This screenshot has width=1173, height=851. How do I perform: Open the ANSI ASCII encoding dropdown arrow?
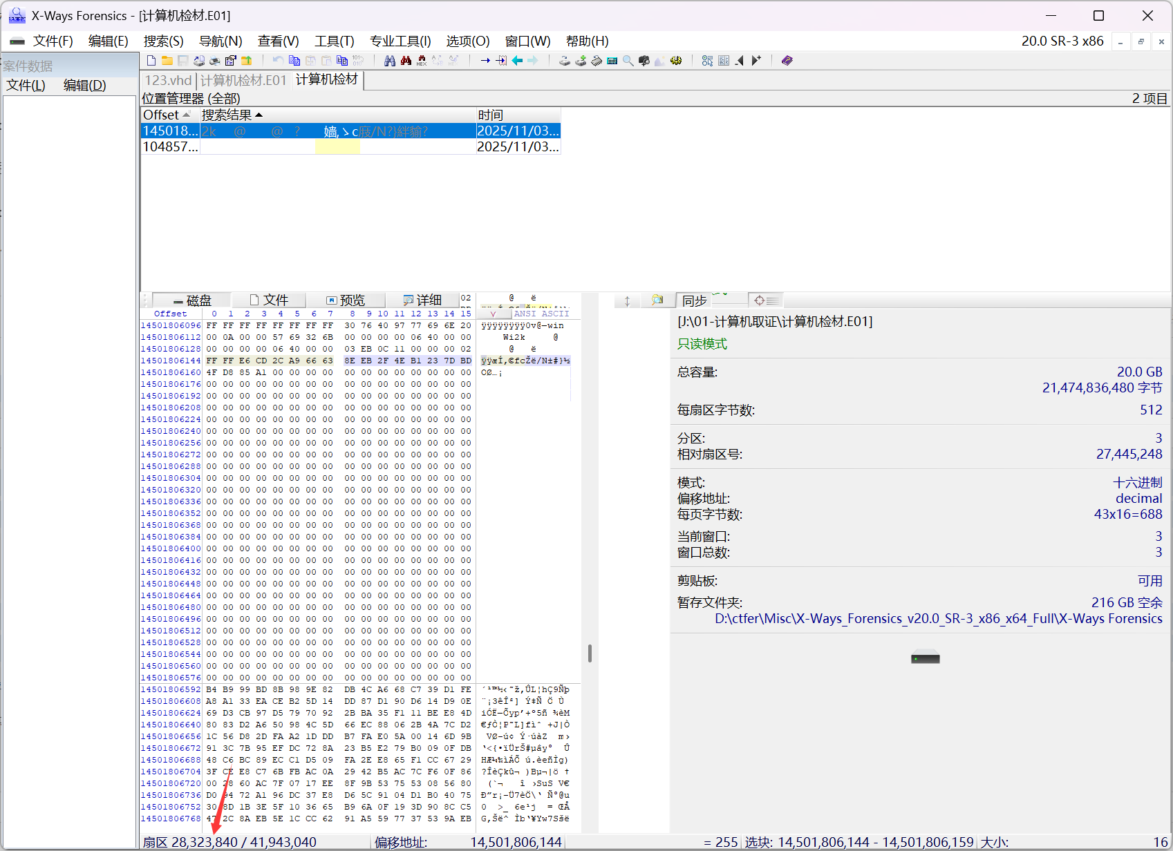coord(493,314)
